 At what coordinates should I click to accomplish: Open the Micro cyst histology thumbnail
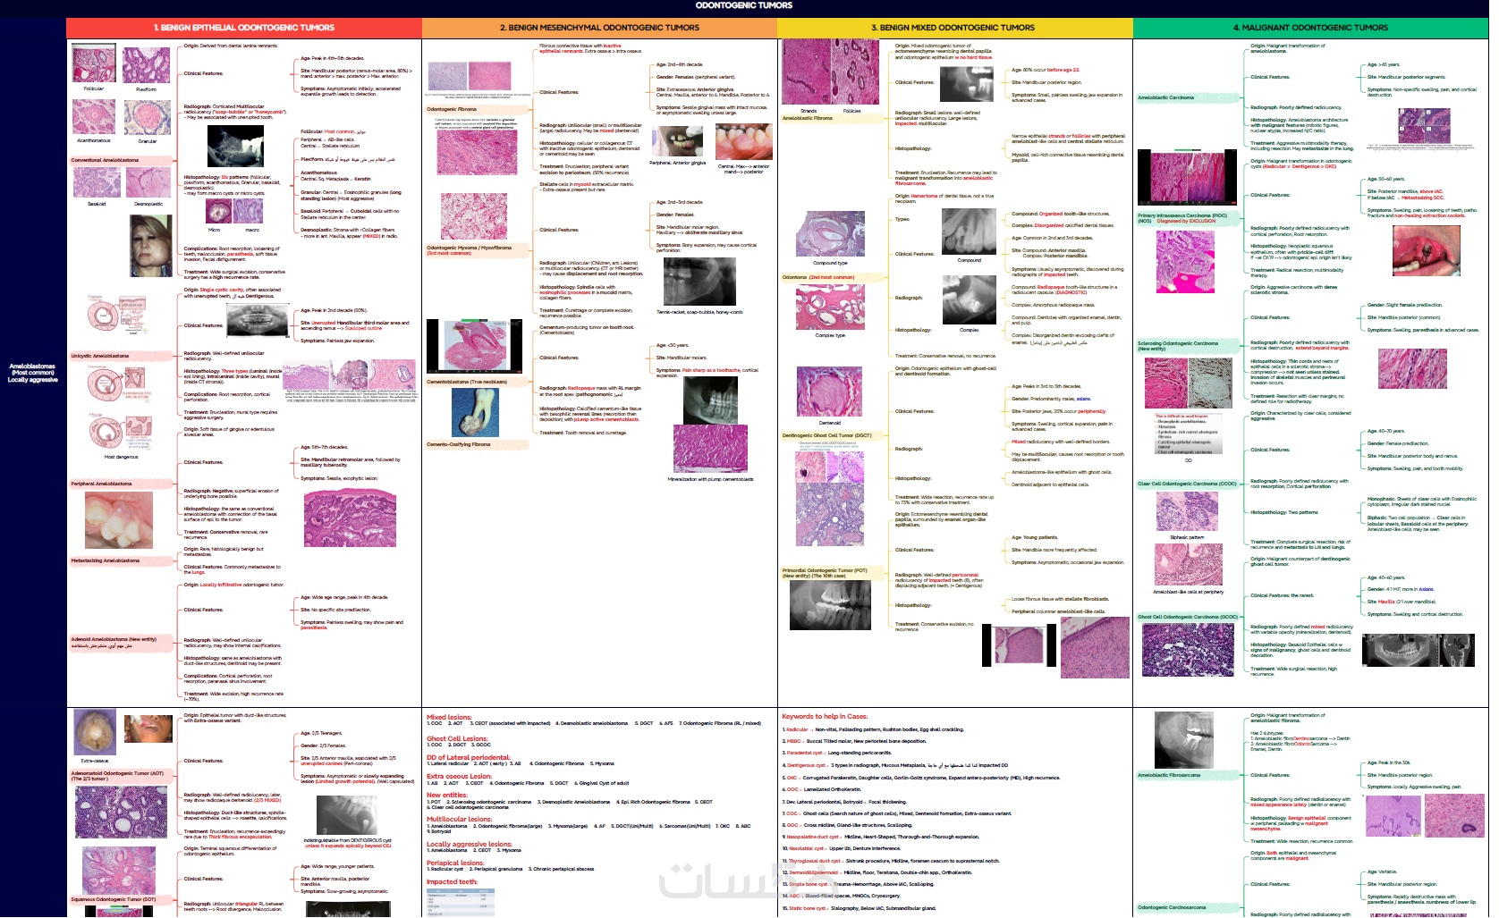tap(218, 211)
